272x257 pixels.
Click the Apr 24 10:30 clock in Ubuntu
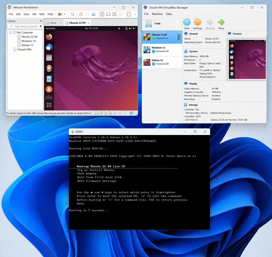point(91,28)
